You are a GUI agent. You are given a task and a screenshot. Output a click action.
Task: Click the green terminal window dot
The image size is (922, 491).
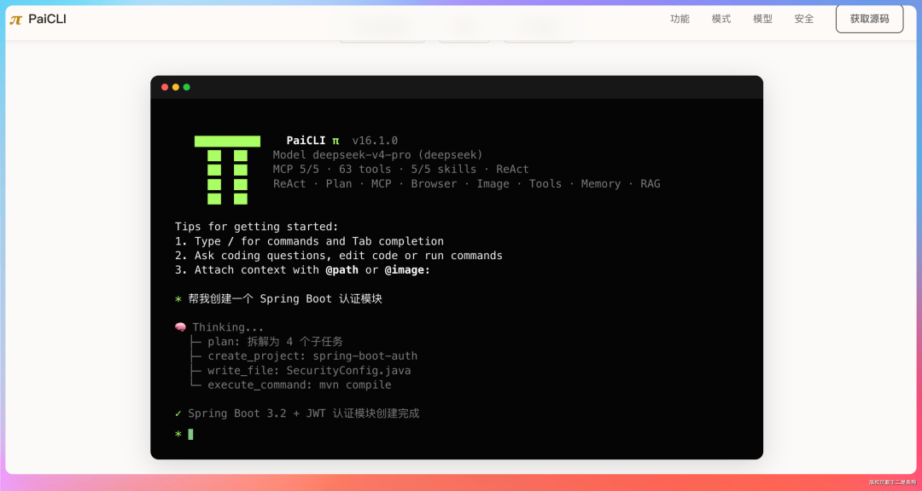186,87
